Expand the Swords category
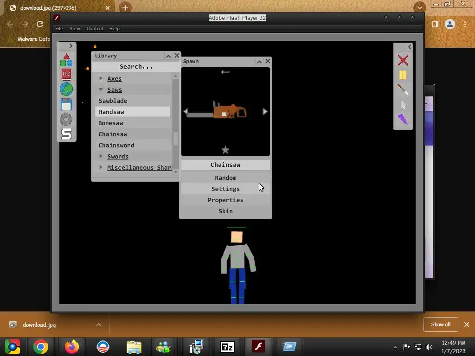The height and width of the screenshot is (356, 475). (101, 156)
